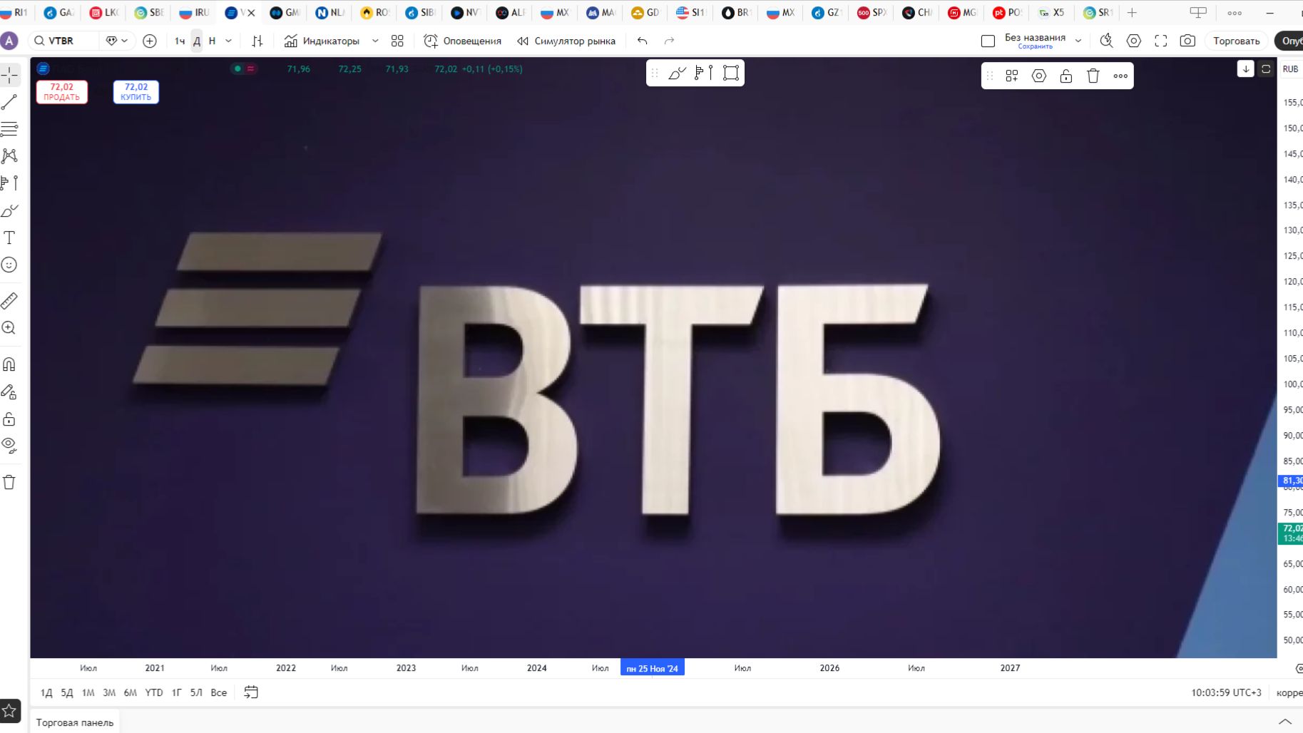Open the chart bar style selector
The width and height of the screenshot is (1303, 733).
[x=257, y=41]
